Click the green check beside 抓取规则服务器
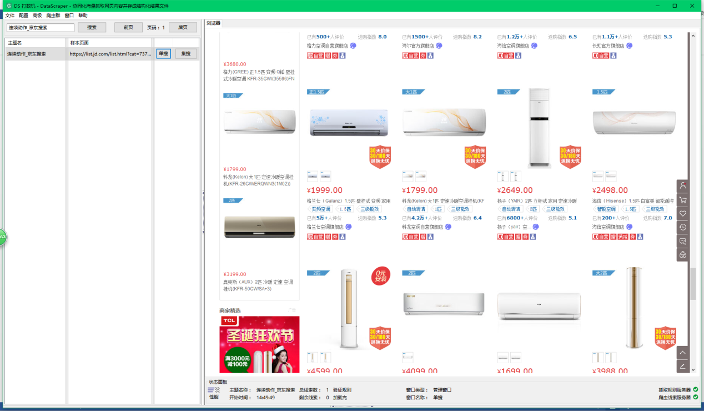This screenshot has height=411, width=704. tap(696, 390)
